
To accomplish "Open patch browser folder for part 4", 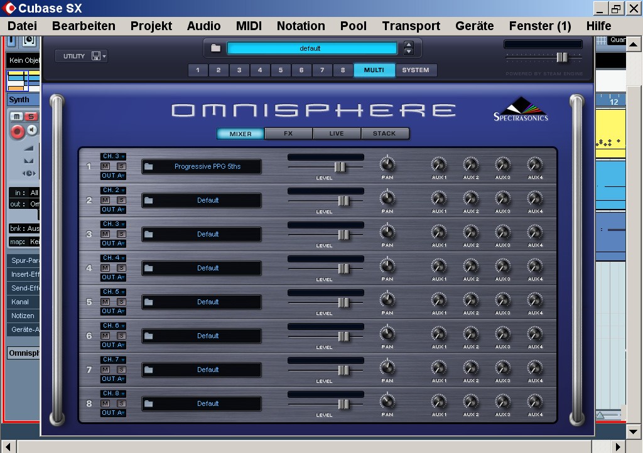I will tap(149, 269).
